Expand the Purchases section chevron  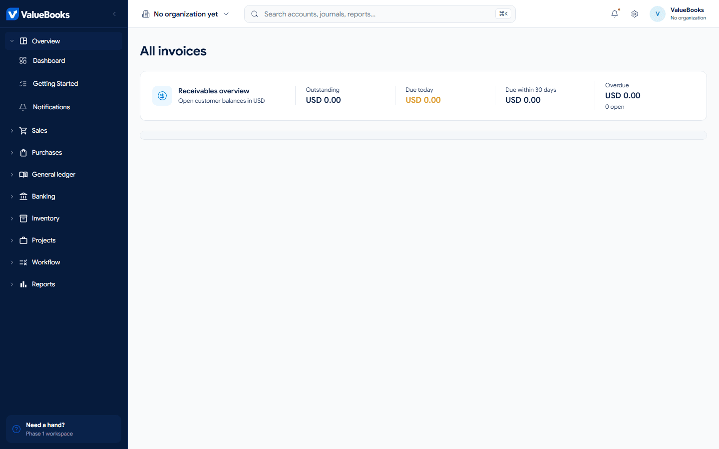coord(12,153)
